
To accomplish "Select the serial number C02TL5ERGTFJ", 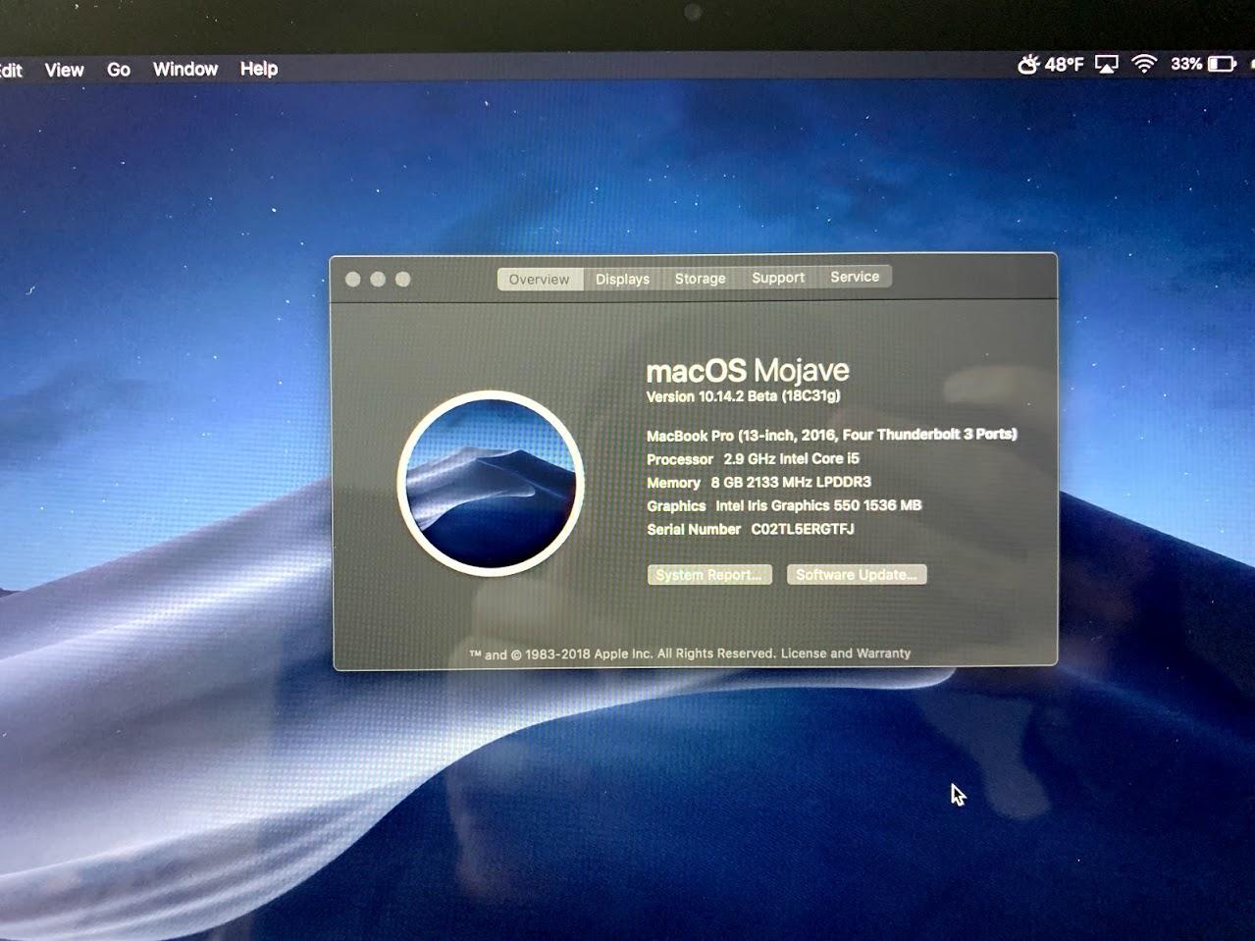I will [803, 529].
